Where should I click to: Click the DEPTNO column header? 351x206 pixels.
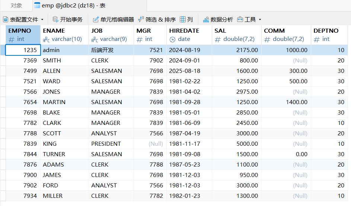329,35
